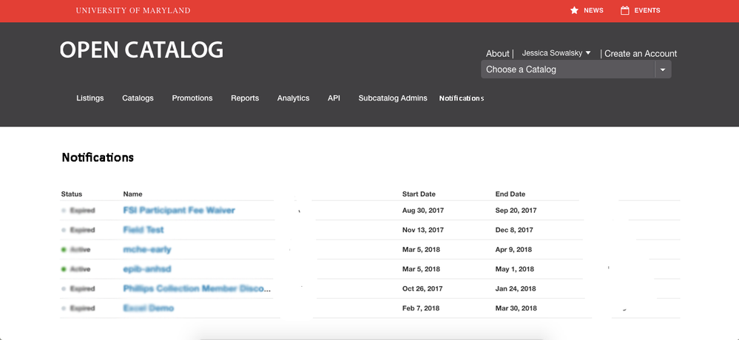Viewport: 739px width, 340px height.
Task: Open the Field Test notification
Action: point(144,230)
